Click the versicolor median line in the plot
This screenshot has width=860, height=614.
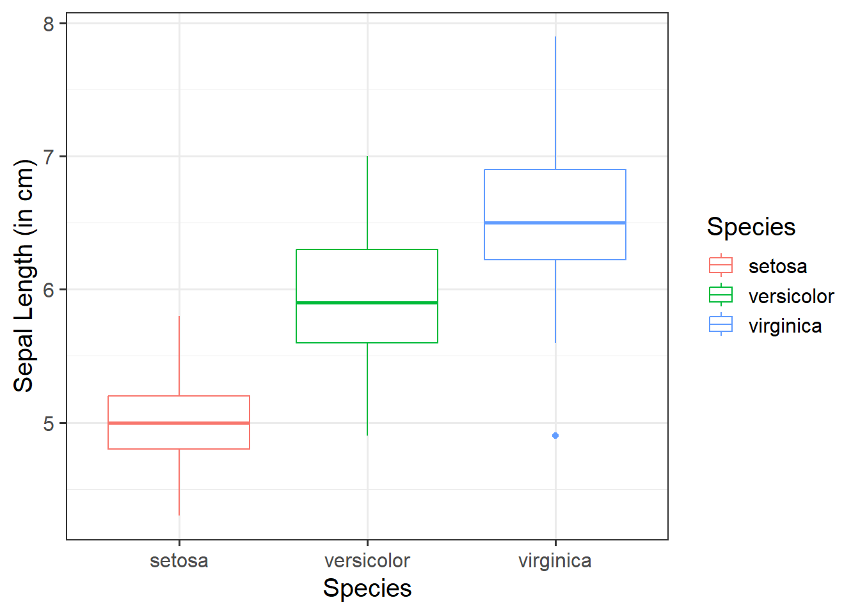click(367, 303)
